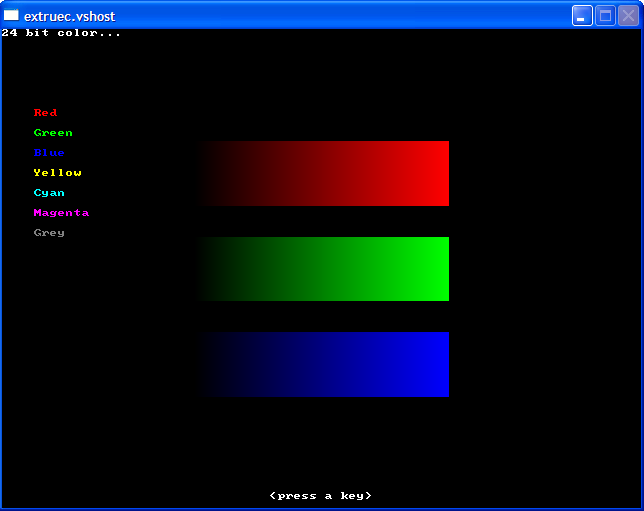Click the Grey color label
This screenshot has width=644, height=511.
49,233
